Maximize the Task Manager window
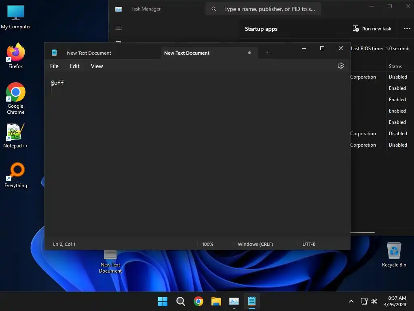The height and width of the screenshot is (311, 414). click(x=390, y=6)
